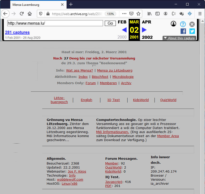Close the Wayback toolbar

[192, 24]
